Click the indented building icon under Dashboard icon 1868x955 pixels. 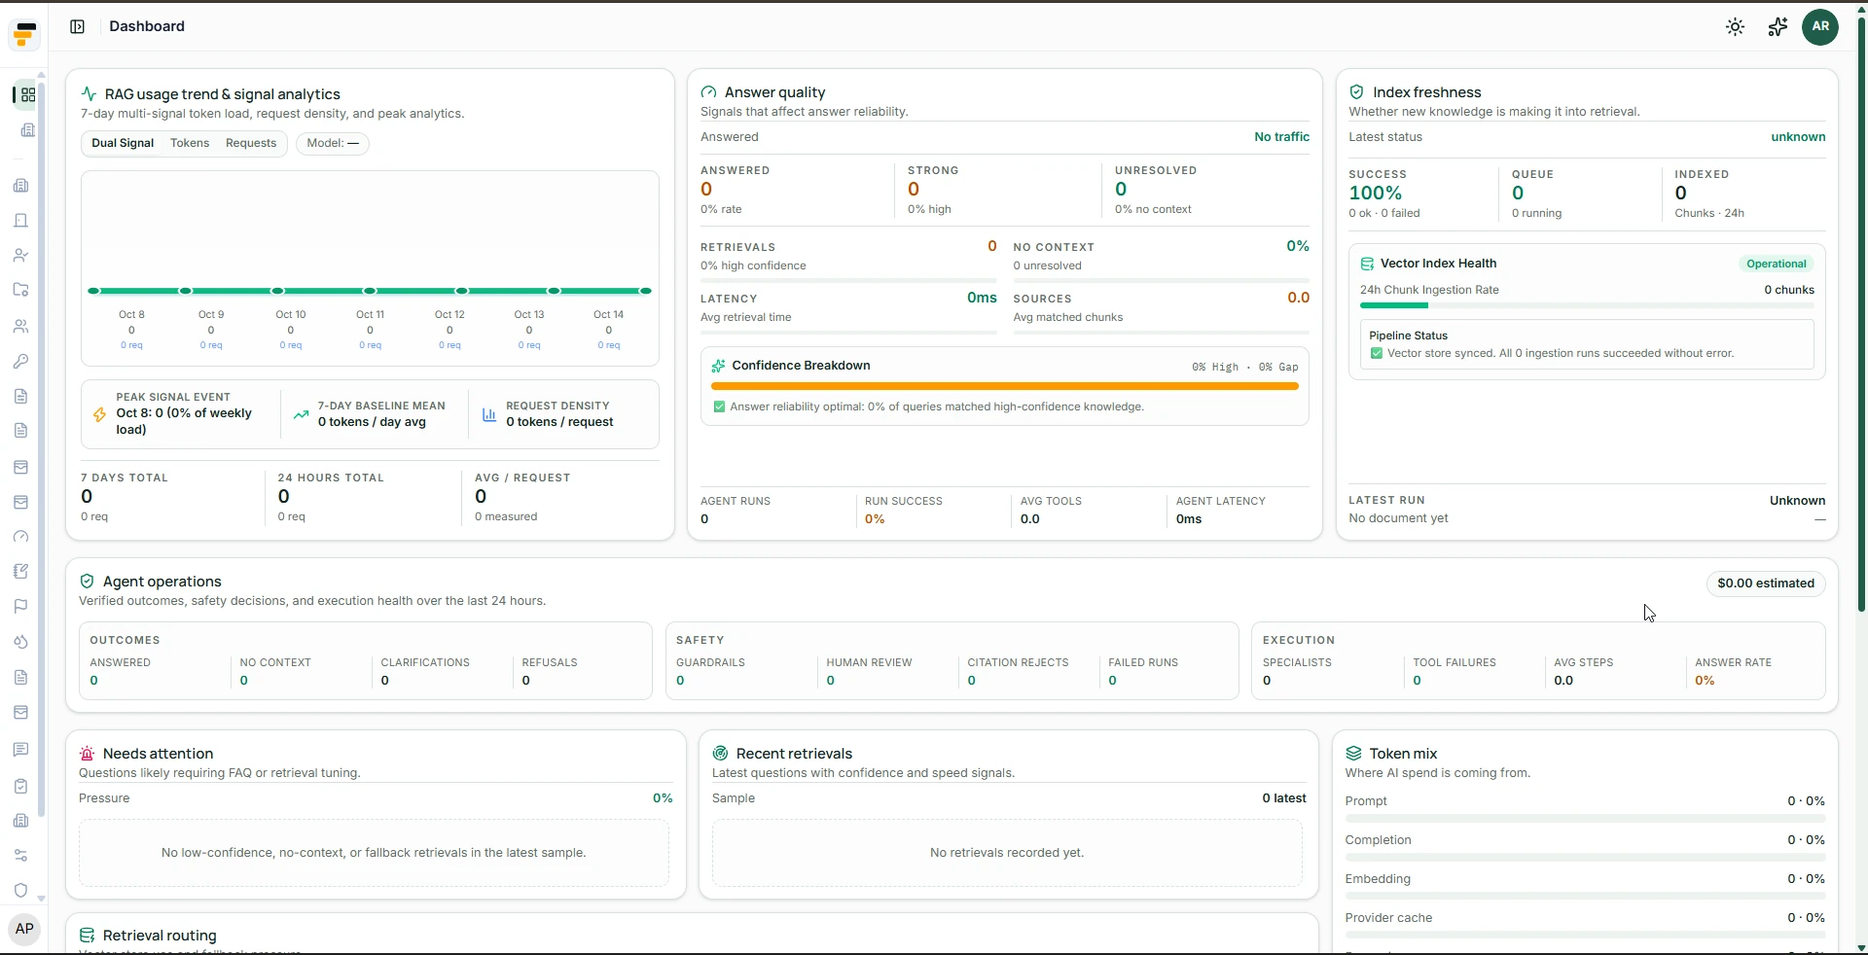point(28,130)
